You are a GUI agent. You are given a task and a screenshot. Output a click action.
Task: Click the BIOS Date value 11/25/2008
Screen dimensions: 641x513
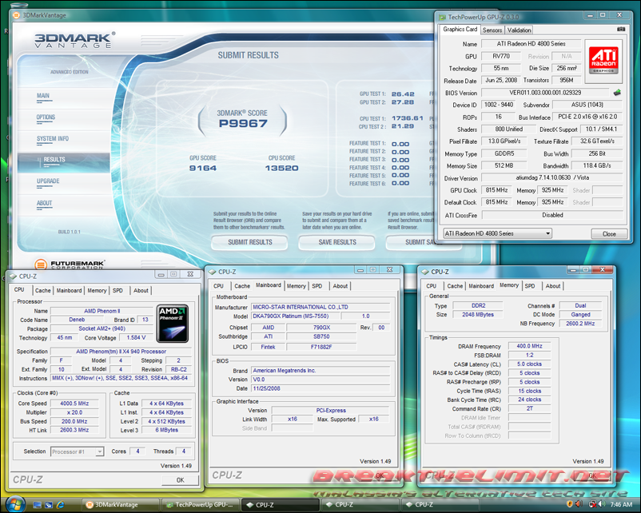coord(320,388)
